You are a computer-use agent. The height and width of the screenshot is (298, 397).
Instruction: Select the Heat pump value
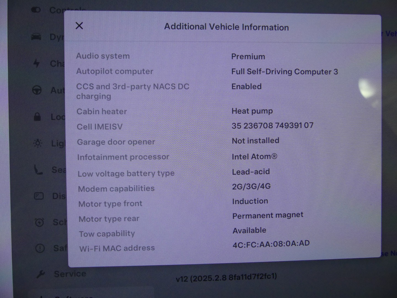(x=252, y=111)
